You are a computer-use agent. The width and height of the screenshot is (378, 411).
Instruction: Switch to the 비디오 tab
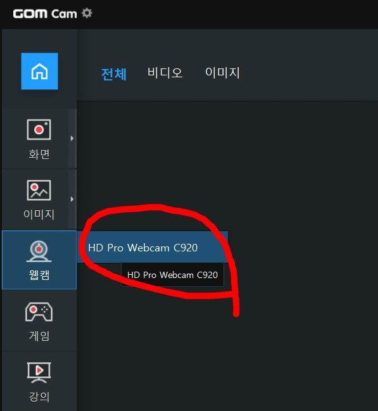[x=165, y=72]
